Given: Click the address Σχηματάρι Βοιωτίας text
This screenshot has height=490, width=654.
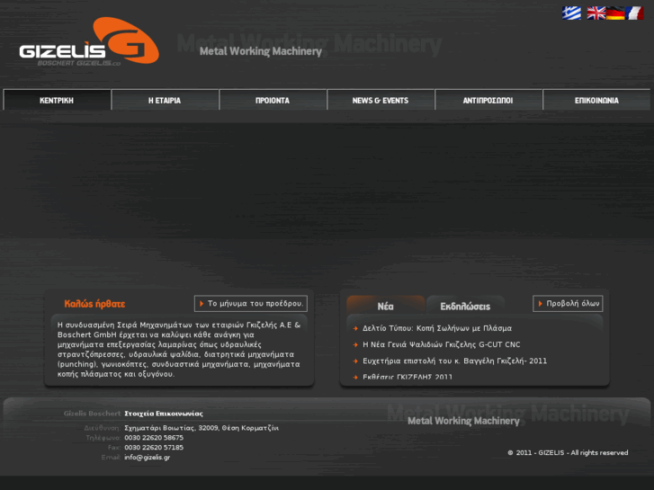Looking at the screenshot, I should pos(202,428).
